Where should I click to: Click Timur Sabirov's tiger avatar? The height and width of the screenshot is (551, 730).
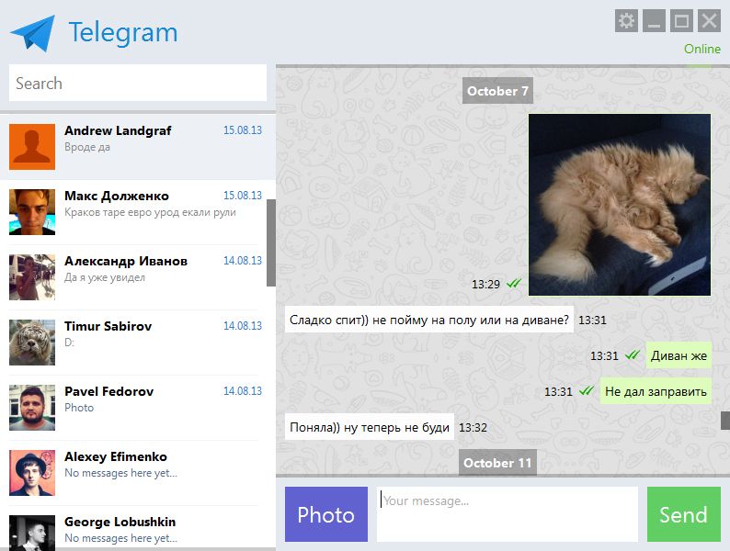(x=31, y=343)
